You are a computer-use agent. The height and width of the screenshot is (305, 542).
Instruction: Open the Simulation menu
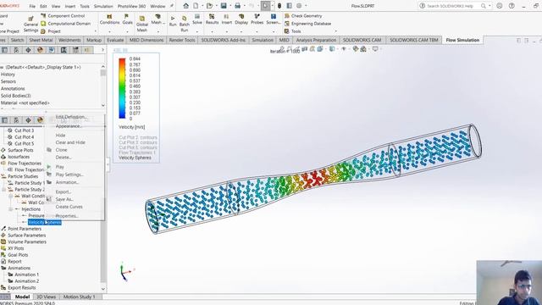pos(103,6)
